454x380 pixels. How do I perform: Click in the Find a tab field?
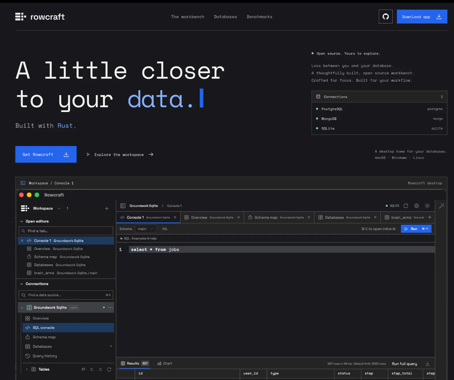pyautogui.click(x=66, y=231)
